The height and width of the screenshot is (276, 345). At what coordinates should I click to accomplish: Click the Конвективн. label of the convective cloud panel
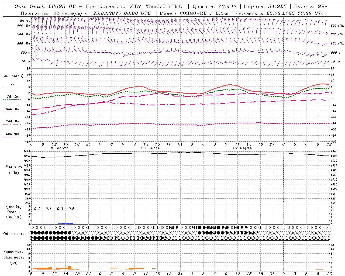(x=14, y=252)
